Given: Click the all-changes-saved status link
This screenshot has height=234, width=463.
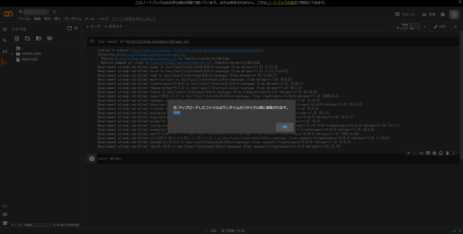Looking at the screenshot, I should pyautogui.click(x=134, y=19).
